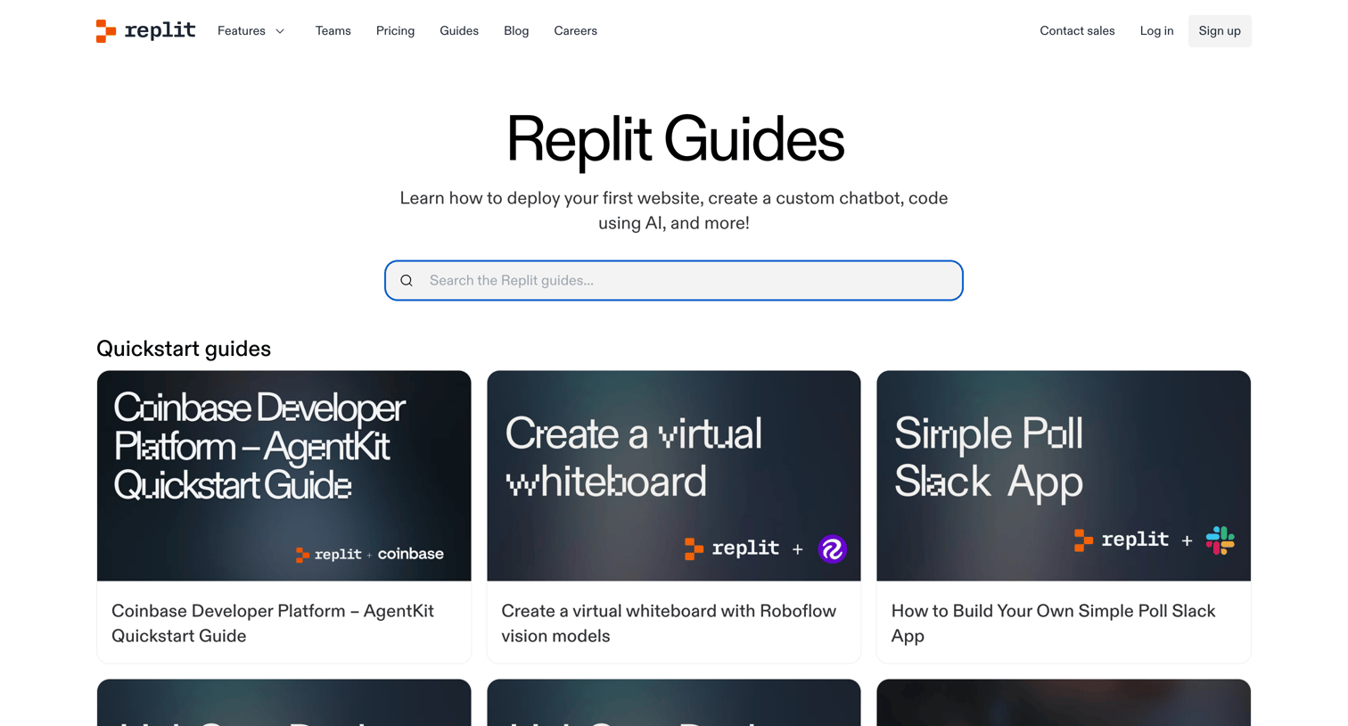Open the Blog link
This screenshot has width=1348, height=726.
516,31
